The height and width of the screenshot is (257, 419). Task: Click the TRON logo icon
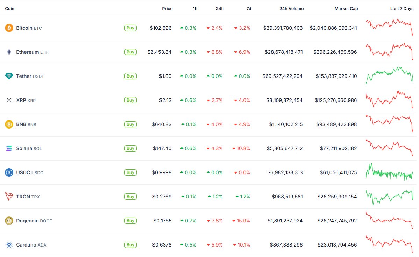[9, 197]
